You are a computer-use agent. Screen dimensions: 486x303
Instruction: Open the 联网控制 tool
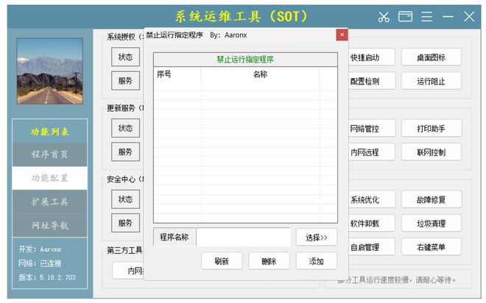[431, 152]
